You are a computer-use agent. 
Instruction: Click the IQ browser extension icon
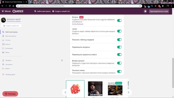152,6
